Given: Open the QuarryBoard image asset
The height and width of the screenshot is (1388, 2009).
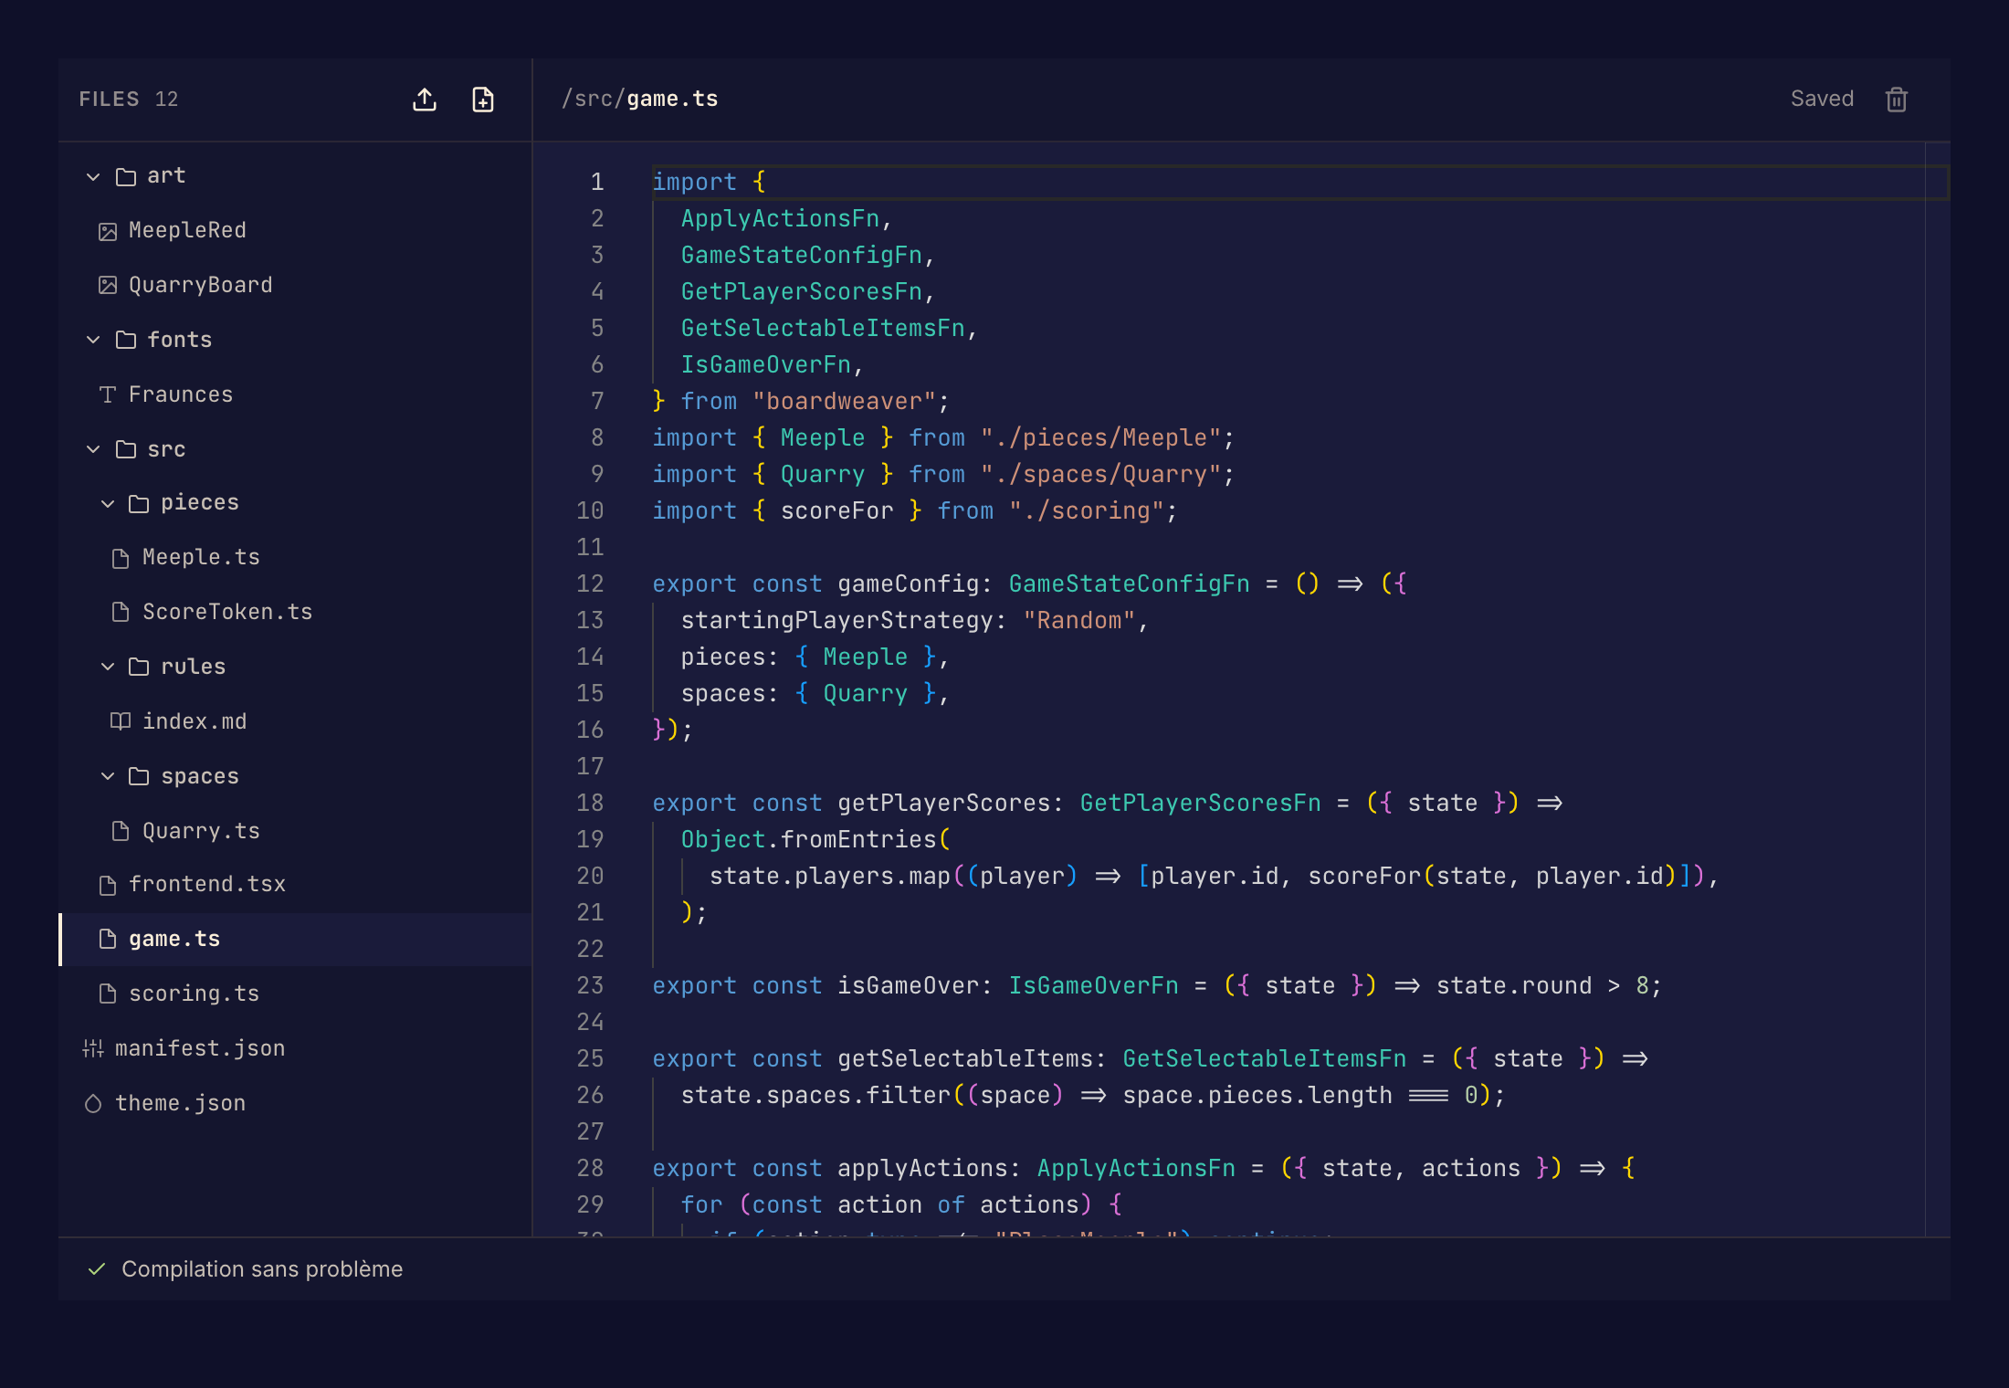Looking at the screenshot, I should pyautogui.click(x=296, y=285).
